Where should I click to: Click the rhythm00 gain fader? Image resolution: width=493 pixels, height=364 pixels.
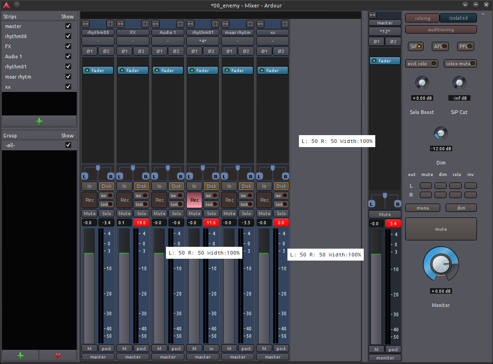[x=89, y=285]
